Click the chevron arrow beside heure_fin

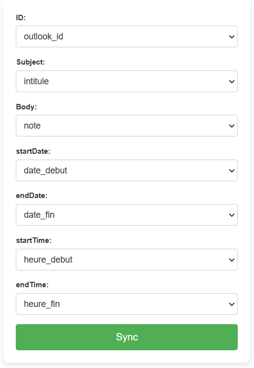click(232, 304)
